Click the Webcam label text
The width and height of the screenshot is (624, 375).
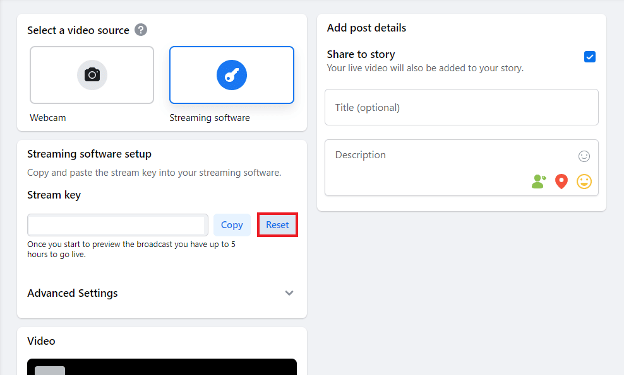coord(48,118)
